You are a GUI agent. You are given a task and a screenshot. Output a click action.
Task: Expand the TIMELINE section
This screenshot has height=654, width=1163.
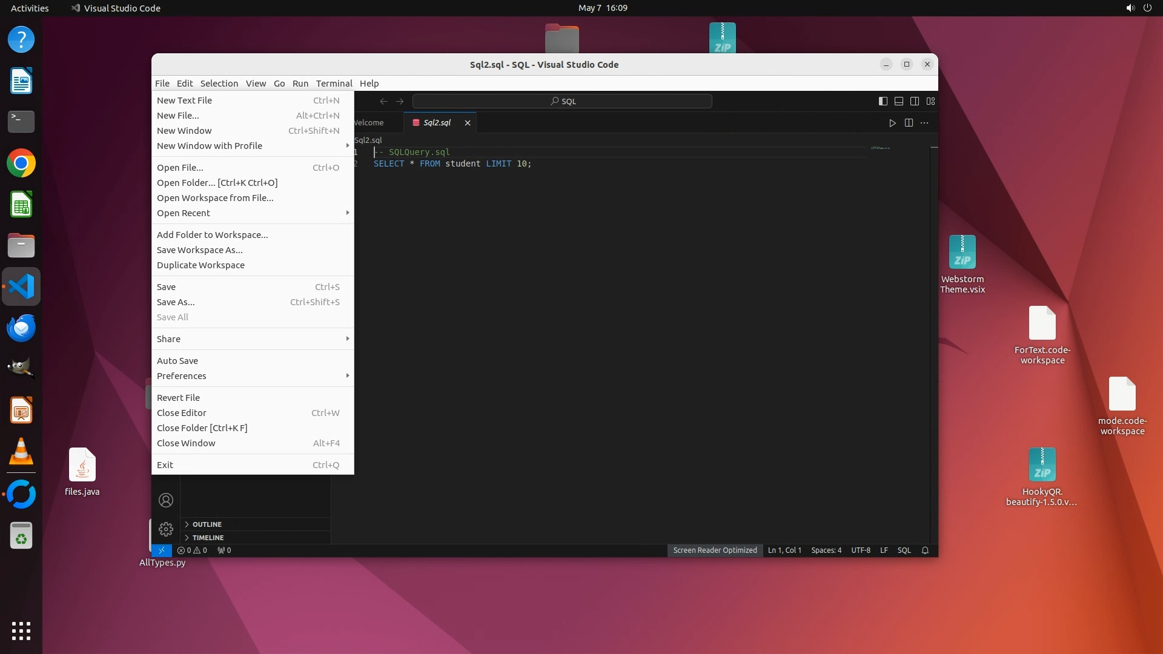click(208, 538)
